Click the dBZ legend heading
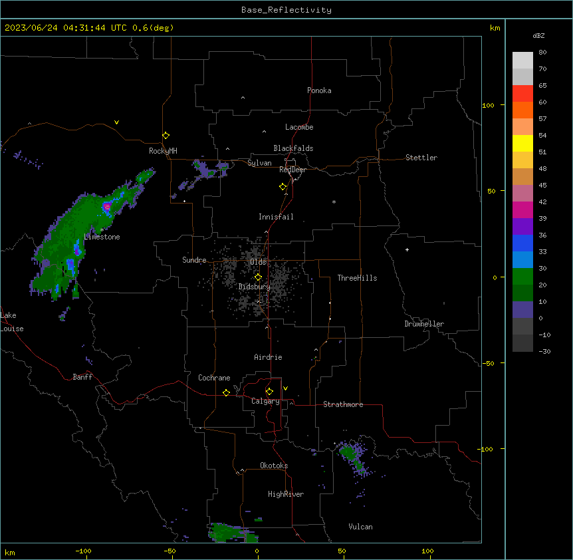 (538, 35)
